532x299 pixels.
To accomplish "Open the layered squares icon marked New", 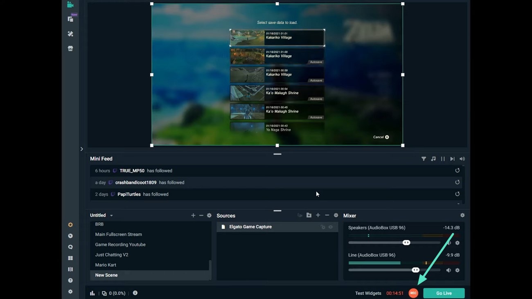I will (70, 19).
